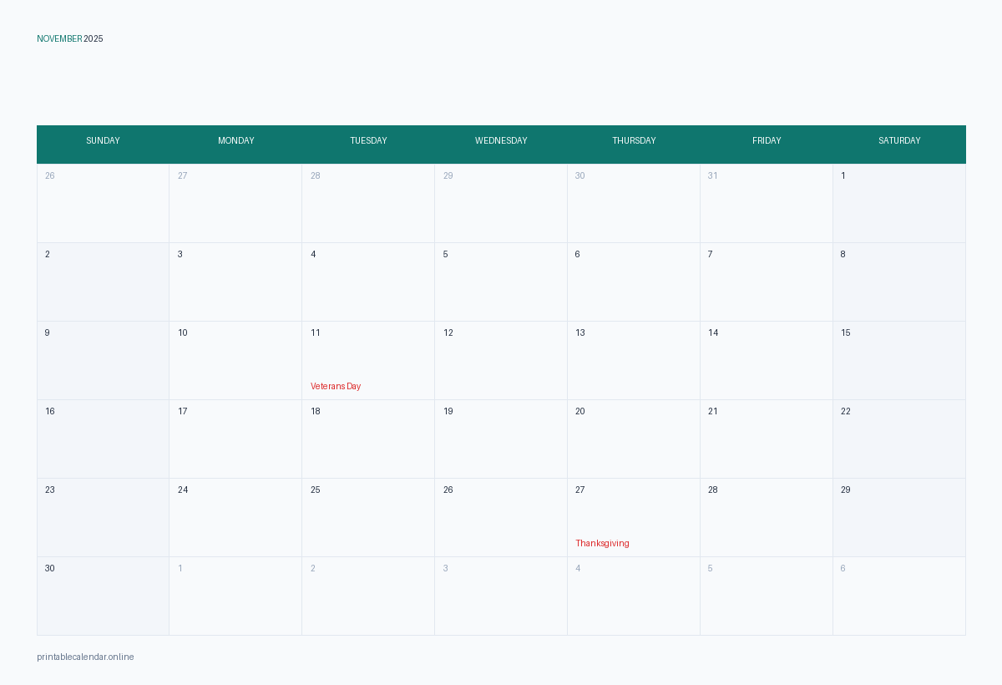Image resolution: width=1002 pixels, height=685 pixels.
Task: Click greyed October 26 on Sunday
Action: pyautogui.click(x=50, y=176)
